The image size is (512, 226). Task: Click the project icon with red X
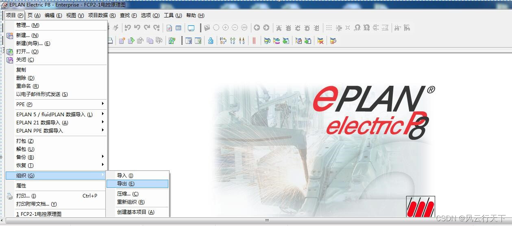(x=320, y=41)
